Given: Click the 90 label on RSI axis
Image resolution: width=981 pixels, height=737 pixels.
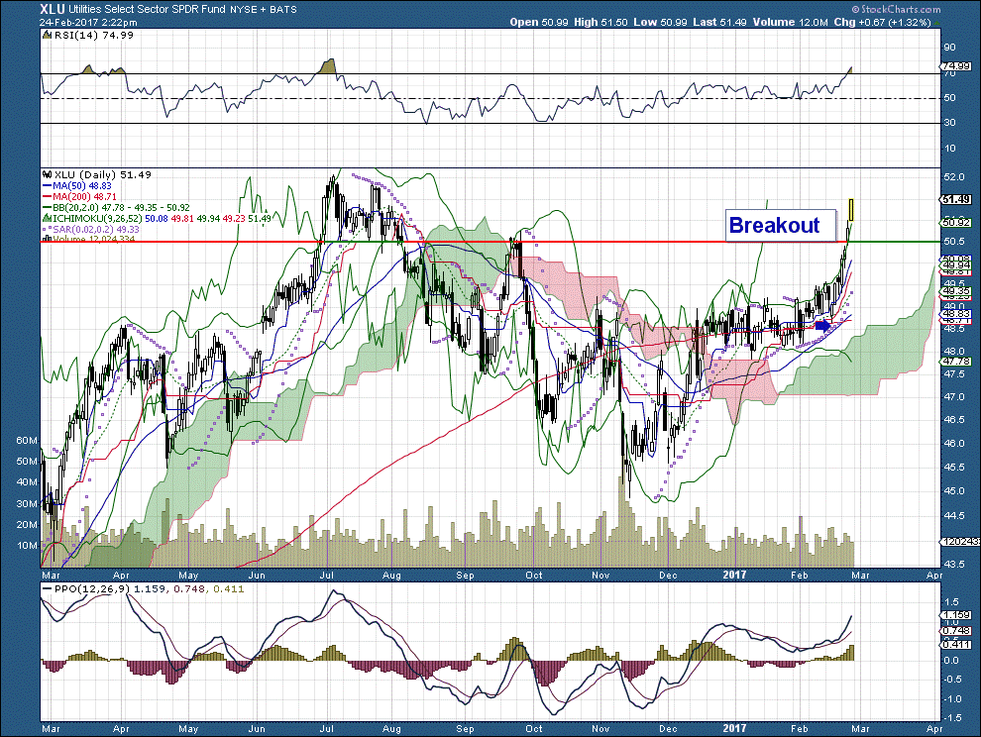Looking at the screenshot, I should pos(949,48).
